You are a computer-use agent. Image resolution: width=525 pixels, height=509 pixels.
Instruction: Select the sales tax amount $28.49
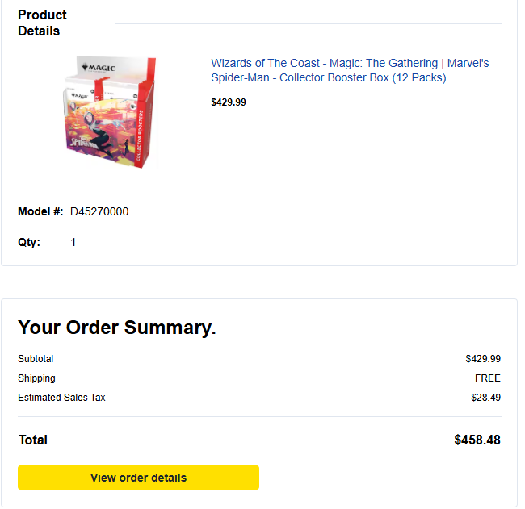click(x=485, y=398)
